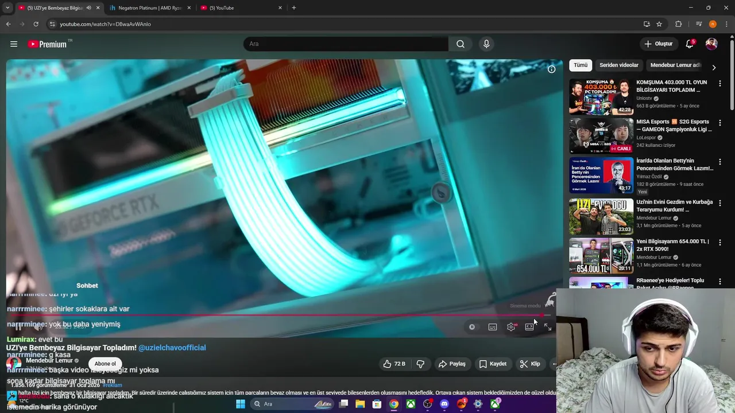Image resolution: width=735 pixels, height=413 pixels.
Task: Select the Mendebur Lemur chip
Action: point(675,65)
